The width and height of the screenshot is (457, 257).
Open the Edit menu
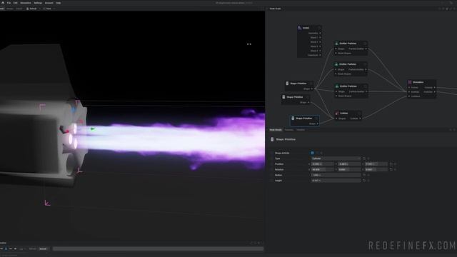point(16,3)
